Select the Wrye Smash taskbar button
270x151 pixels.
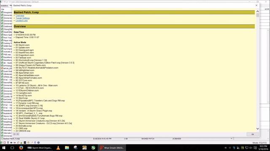tap(112, 148)
